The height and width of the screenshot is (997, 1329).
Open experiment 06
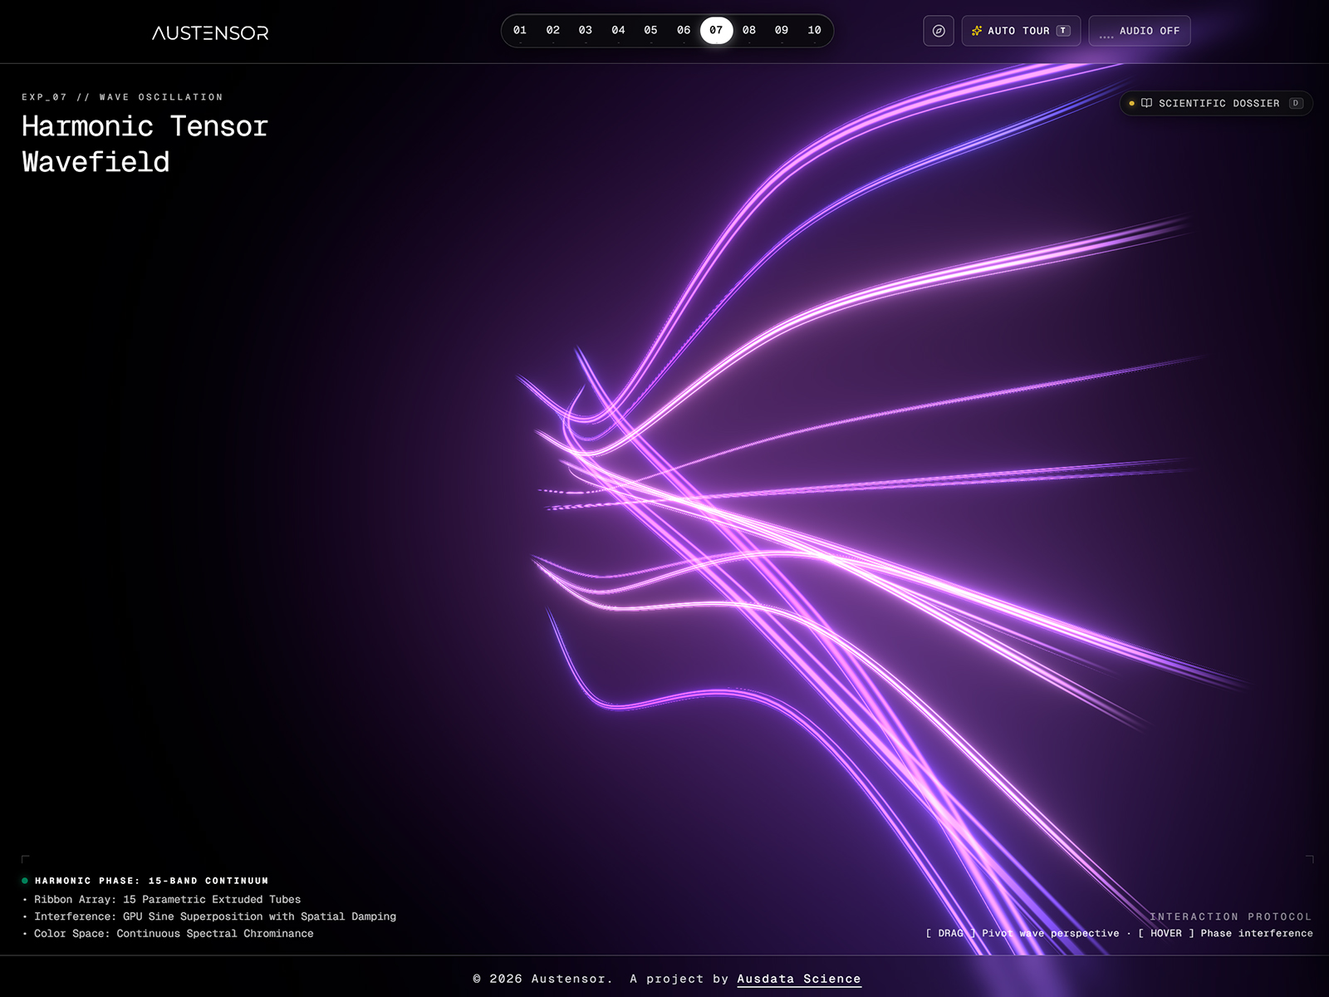[684, 31]
